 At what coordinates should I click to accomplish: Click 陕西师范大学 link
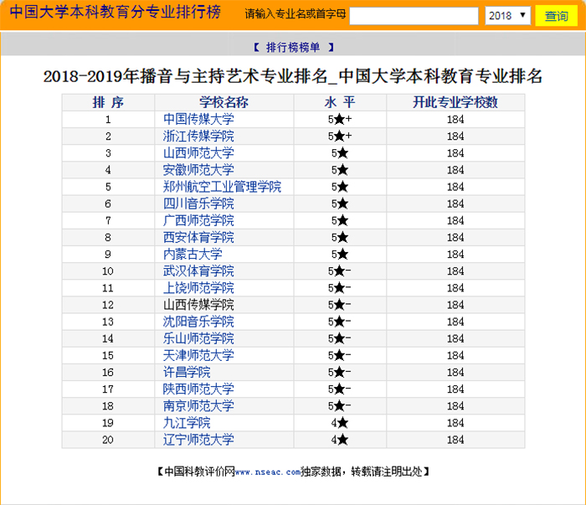point(198,389)
